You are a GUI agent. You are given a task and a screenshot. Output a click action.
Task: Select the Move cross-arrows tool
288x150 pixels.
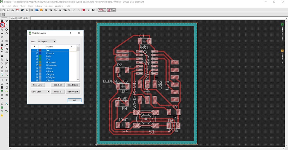pos(7,29)
